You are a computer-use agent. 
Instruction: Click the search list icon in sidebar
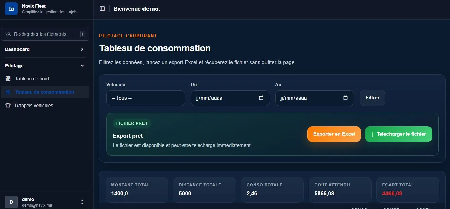tap(8, 34)
